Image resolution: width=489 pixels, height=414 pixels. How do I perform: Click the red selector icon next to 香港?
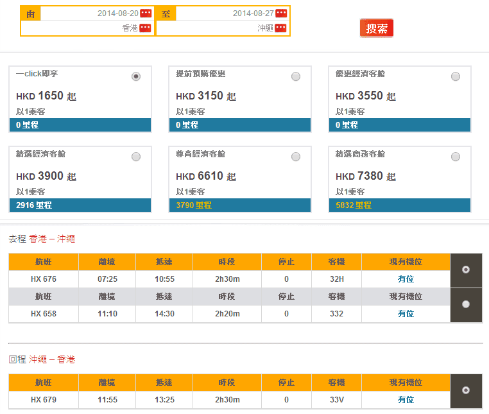146,28
